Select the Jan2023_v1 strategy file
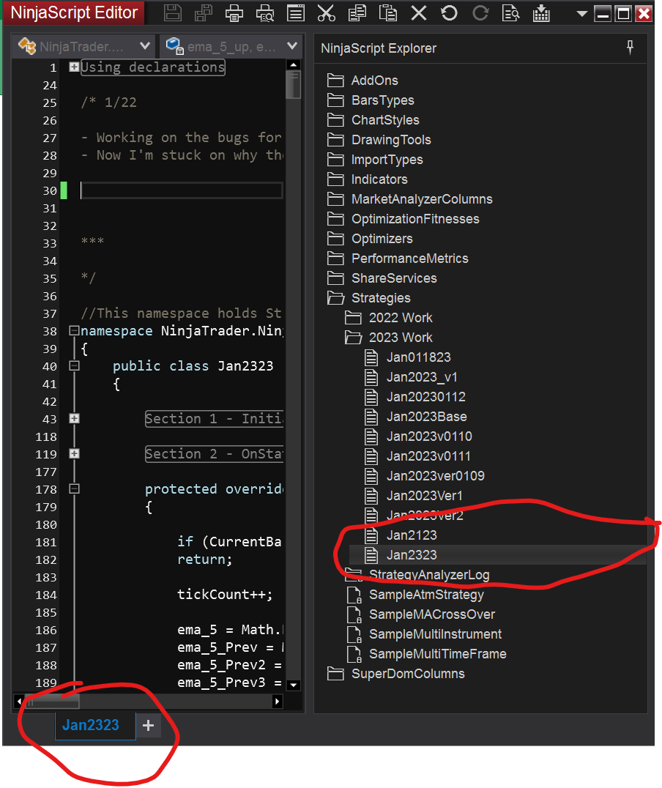This screenshot has width=662, height=788. click(x=423, y=377)
